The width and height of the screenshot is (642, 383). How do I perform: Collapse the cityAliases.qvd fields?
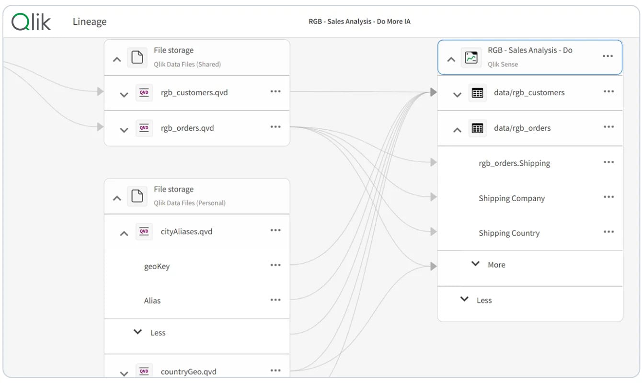pyautogui.click(x=124, y=234)
